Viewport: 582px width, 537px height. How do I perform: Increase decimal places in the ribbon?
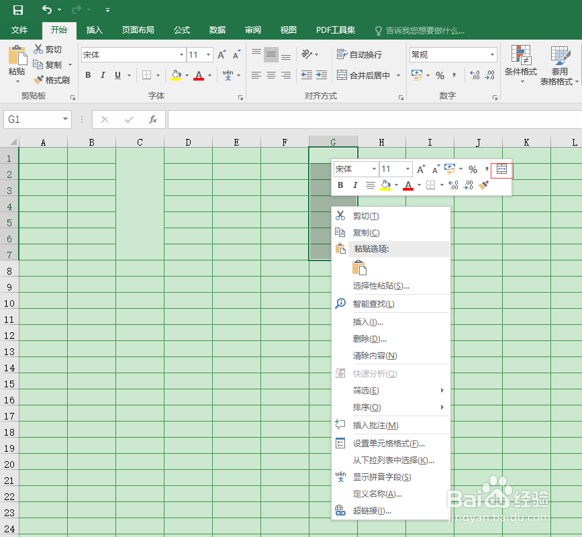(475, 75)
